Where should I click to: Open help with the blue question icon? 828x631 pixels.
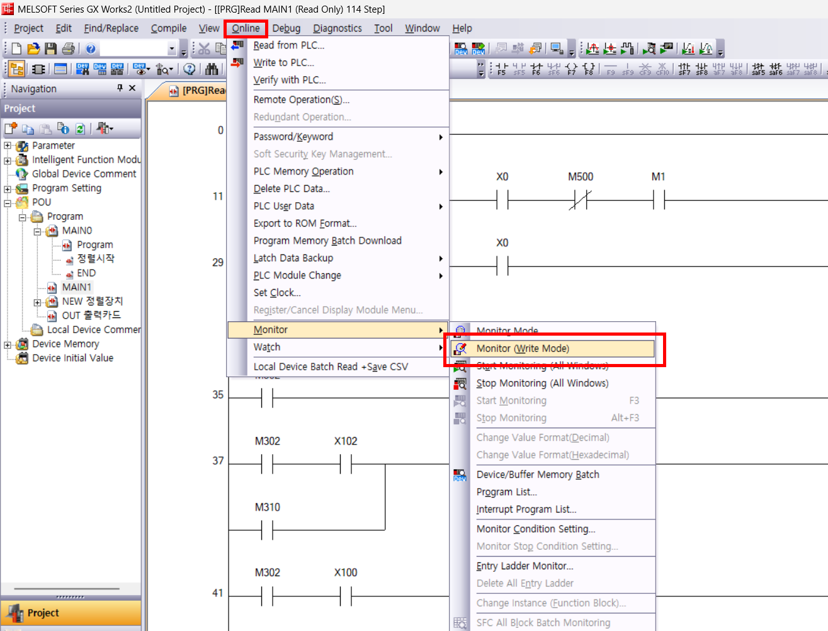(91, 48)
